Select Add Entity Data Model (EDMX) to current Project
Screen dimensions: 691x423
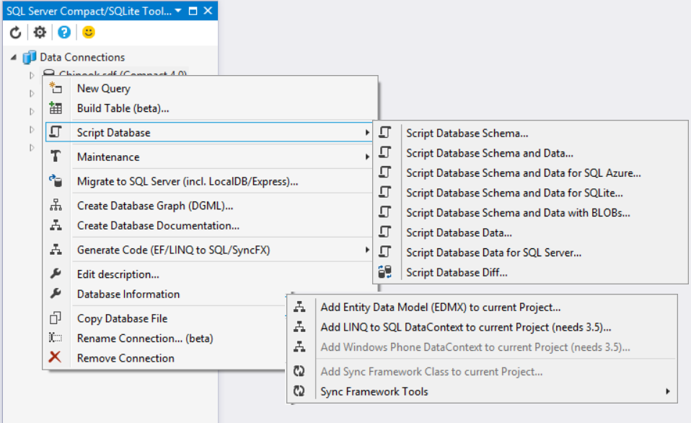click(x=441, y=307)
